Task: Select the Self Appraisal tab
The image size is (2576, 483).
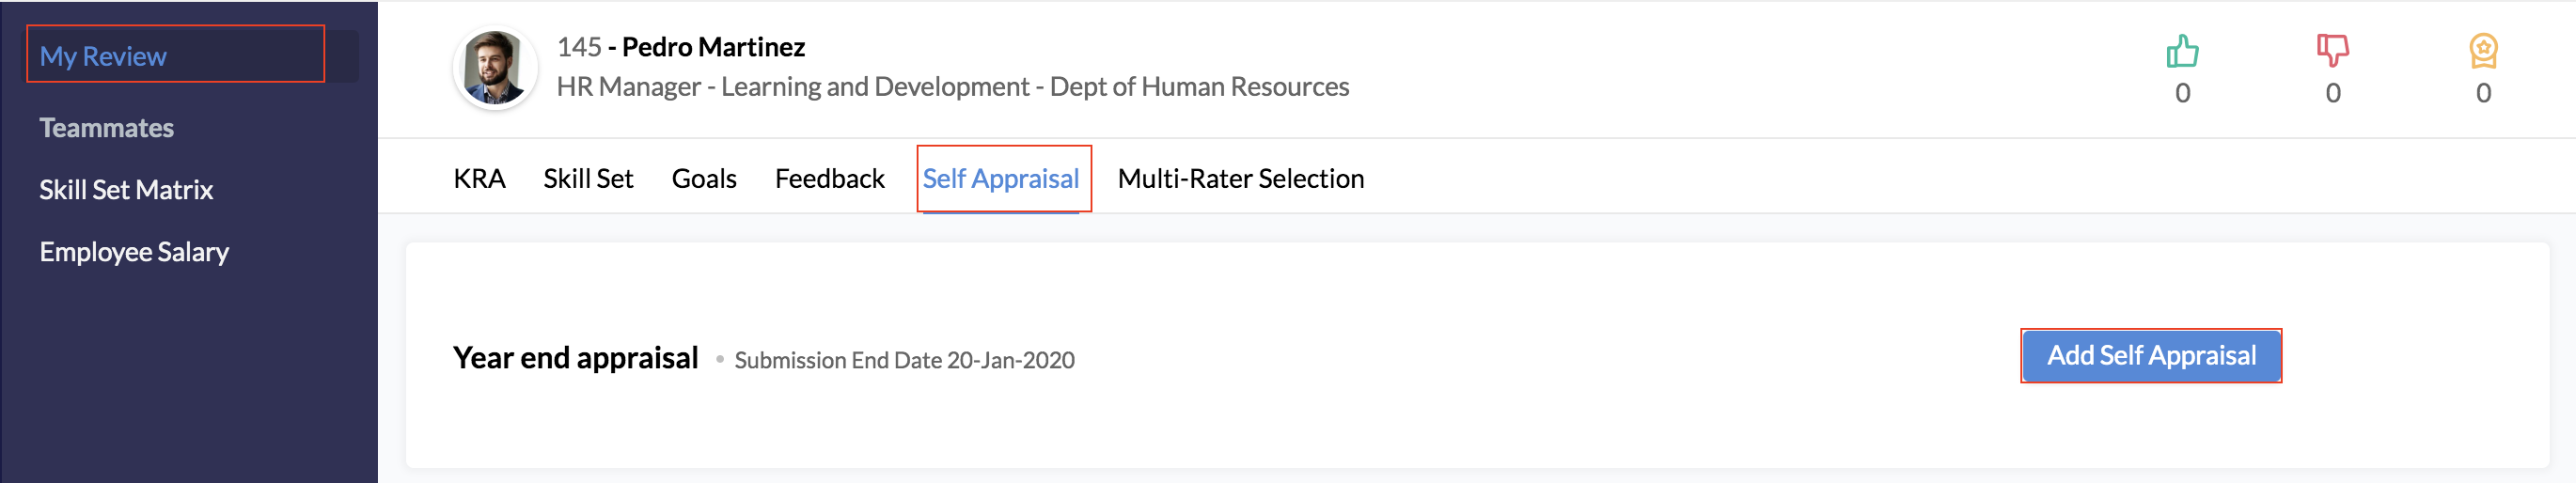Action: tap(1000, 178)
